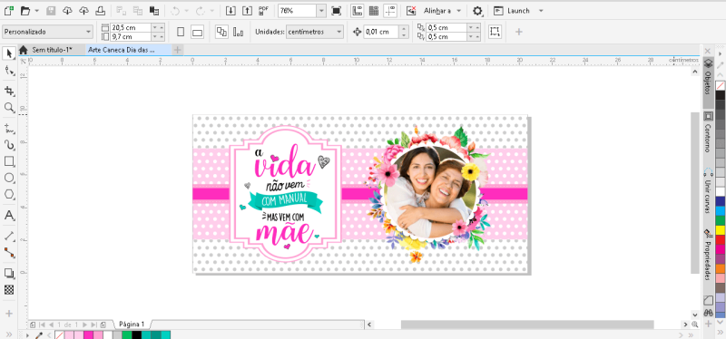This screenshot has width=726, height=339.
Task: Pick the green swatch in document palette
Action: pos(127,334)
